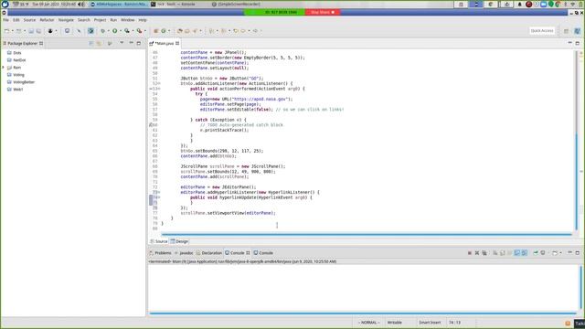Image resolution: width=585 pixels, height=329 pixels.
Task: Click the External Tools run icon
Action: (139, 31)
